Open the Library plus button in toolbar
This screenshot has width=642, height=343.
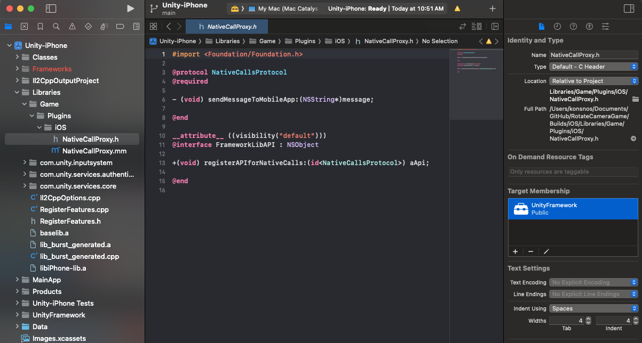(x=492, y=9)
